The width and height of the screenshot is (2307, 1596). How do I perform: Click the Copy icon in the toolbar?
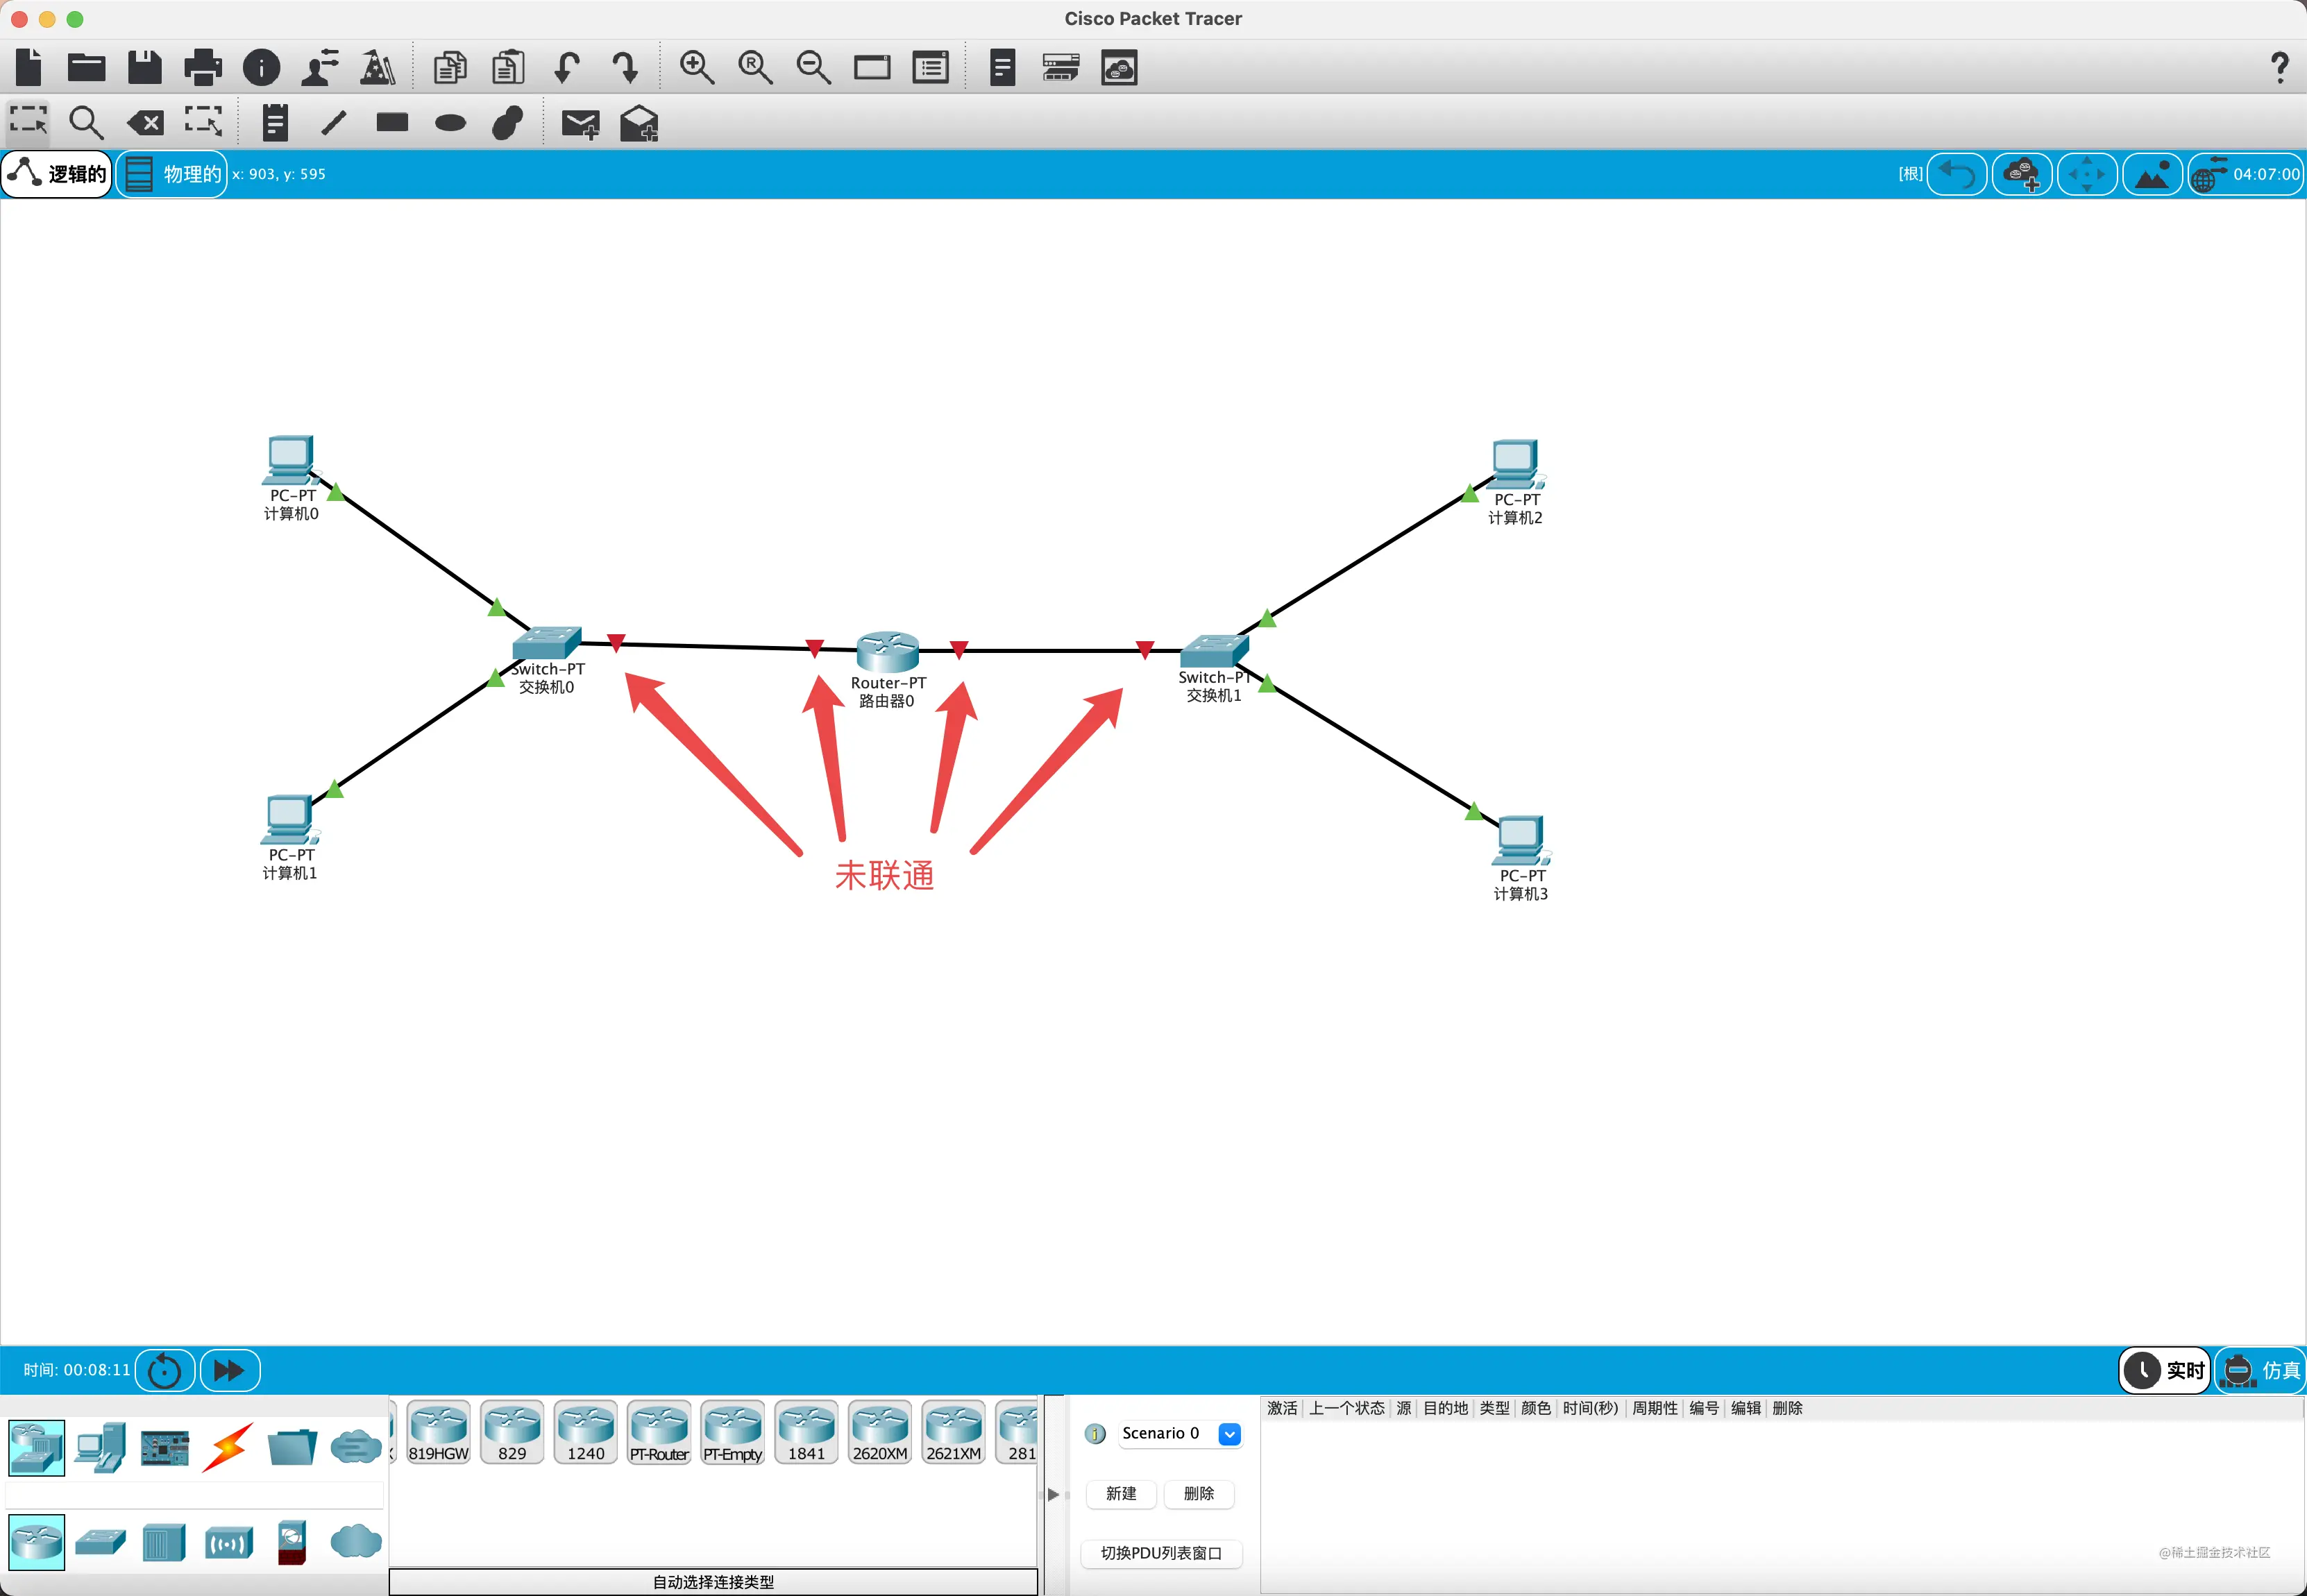click(450, 67)
